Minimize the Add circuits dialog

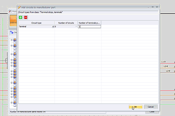click(148, 7)
